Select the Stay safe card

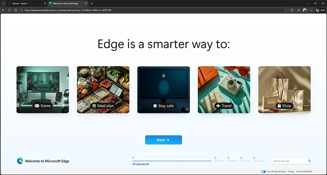(x=163, y=90)
